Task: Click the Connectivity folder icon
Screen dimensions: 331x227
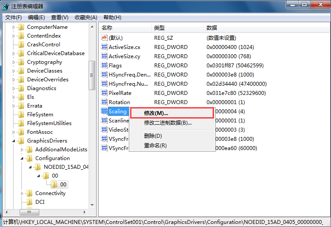Action: (x=29, y=193)
